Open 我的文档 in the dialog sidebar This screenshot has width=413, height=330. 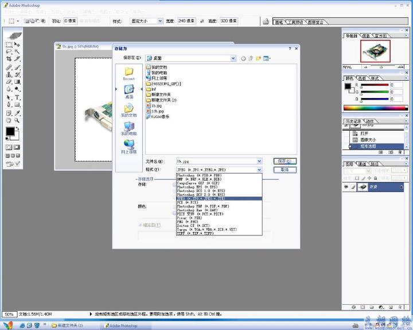pos(129,110)
